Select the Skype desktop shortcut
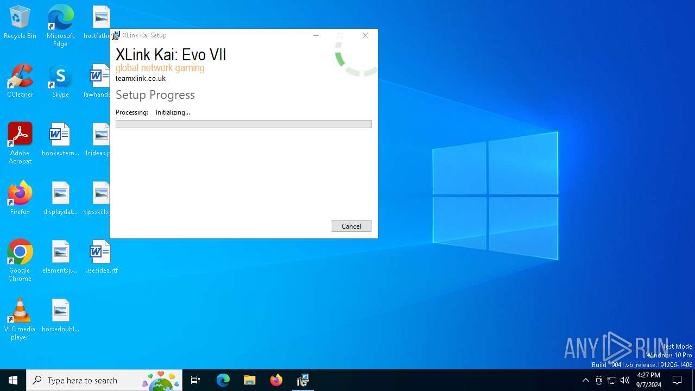 (x=60, y=81)
